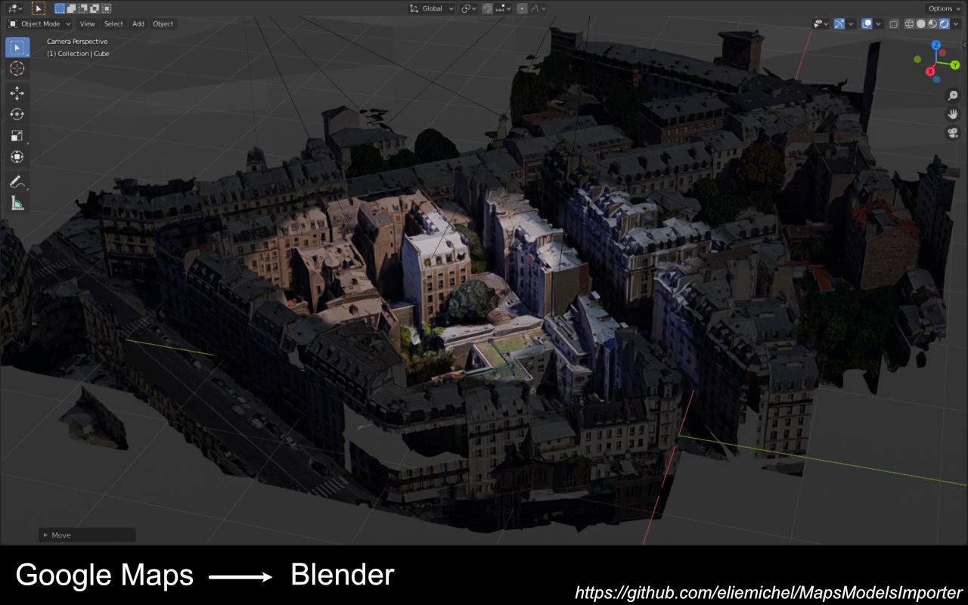
Task: Toggle X-ray mode
Action: [894, 23]
